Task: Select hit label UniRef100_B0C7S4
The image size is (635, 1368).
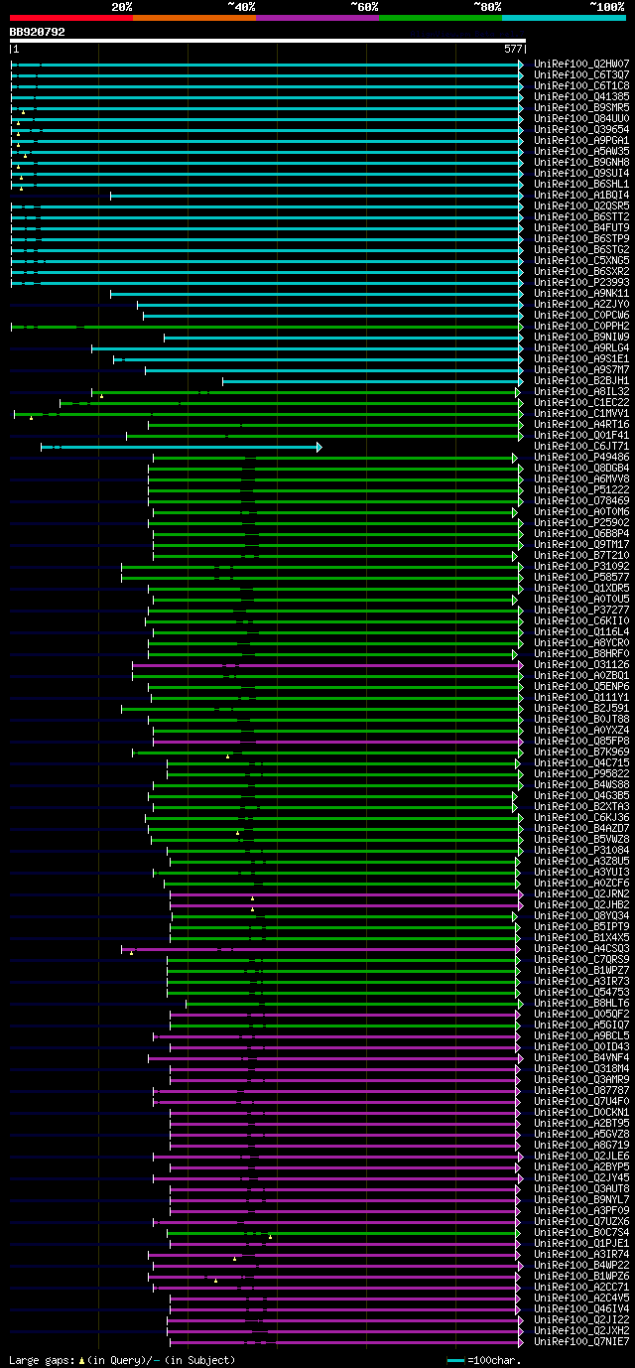Action: pos(581,1232)
